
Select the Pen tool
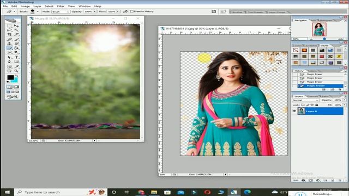pos(9,62)
